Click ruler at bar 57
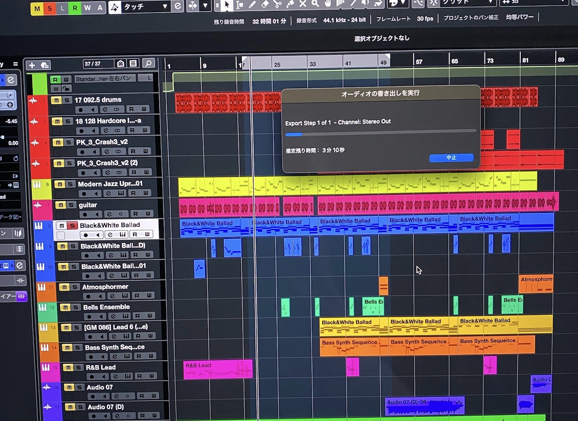This screenshot has width=578, height=421. click(419, 62)
